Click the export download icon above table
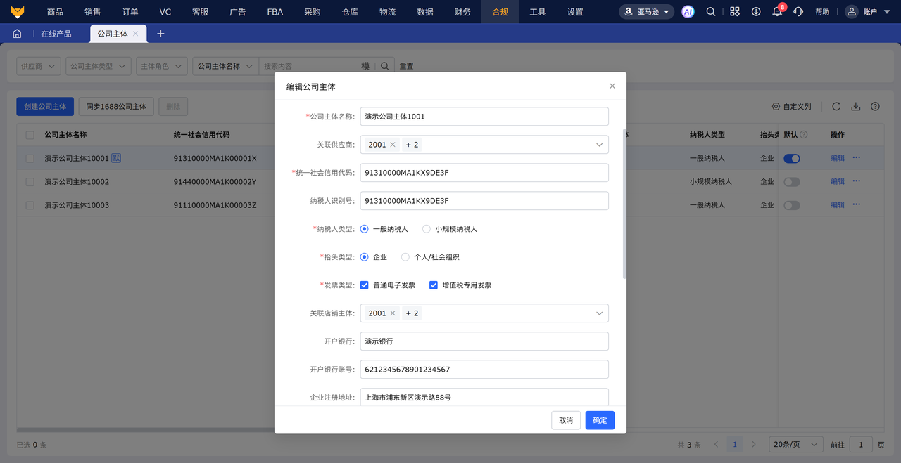The width and height of the screenshot is (901, 463). (856, 107)
